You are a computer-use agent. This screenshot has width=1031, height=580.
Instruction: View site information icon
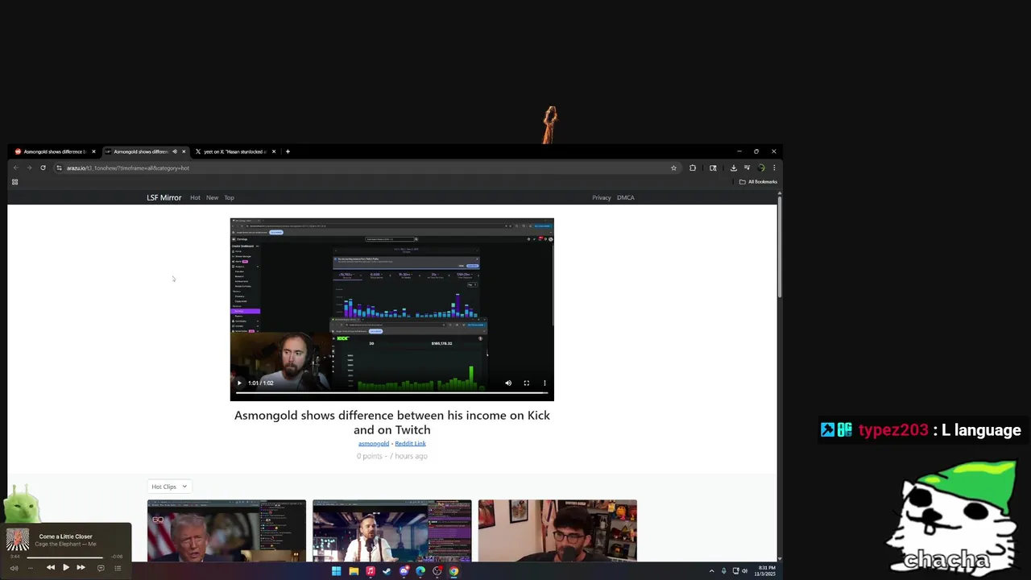(x=59, y=168)
